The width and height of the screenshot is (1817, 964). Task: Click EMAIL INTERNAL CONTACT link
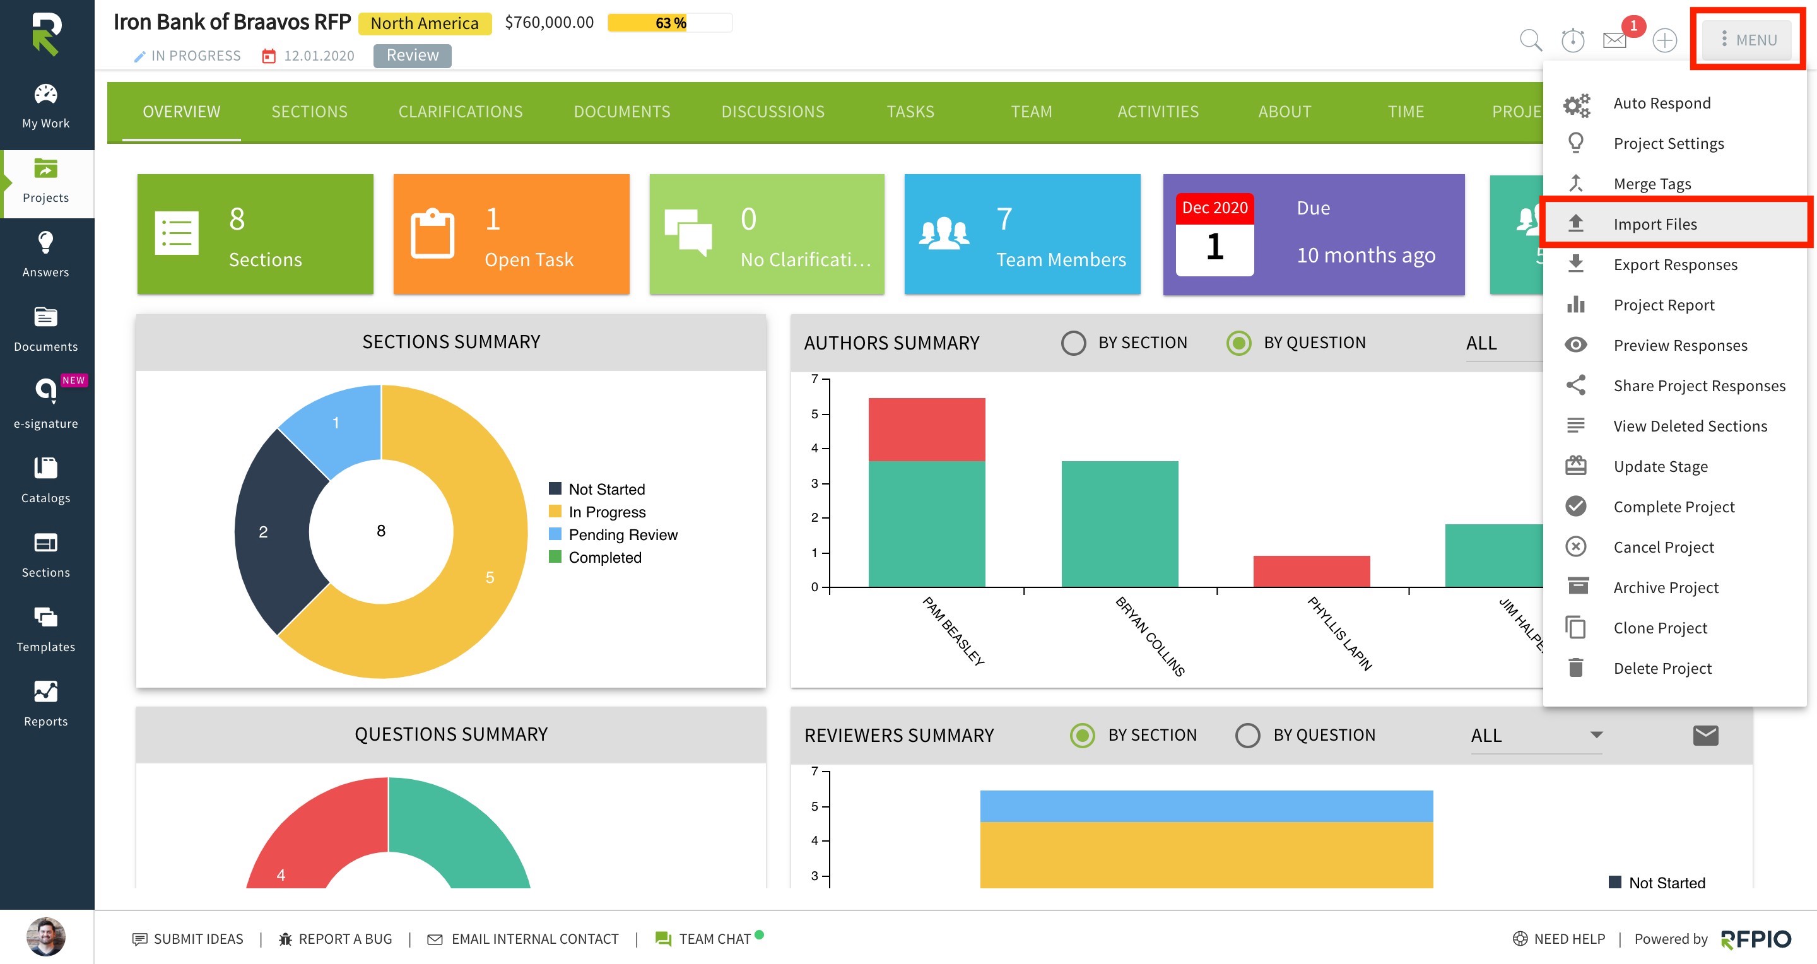pos(522,939)
